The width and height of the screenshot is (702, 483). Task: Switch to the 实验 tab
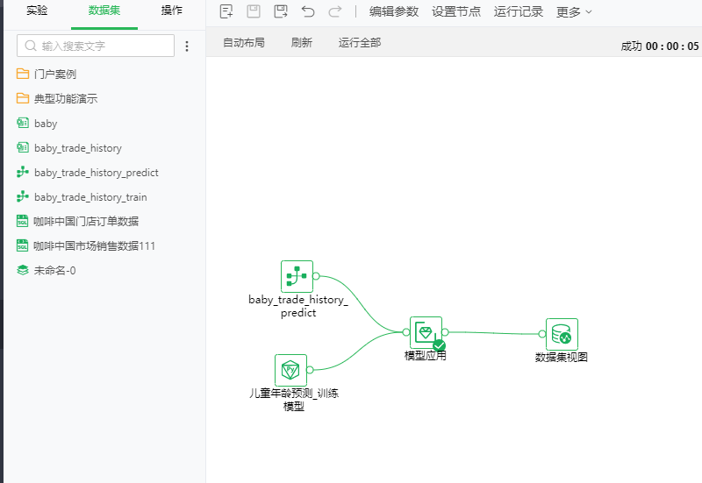37,11
